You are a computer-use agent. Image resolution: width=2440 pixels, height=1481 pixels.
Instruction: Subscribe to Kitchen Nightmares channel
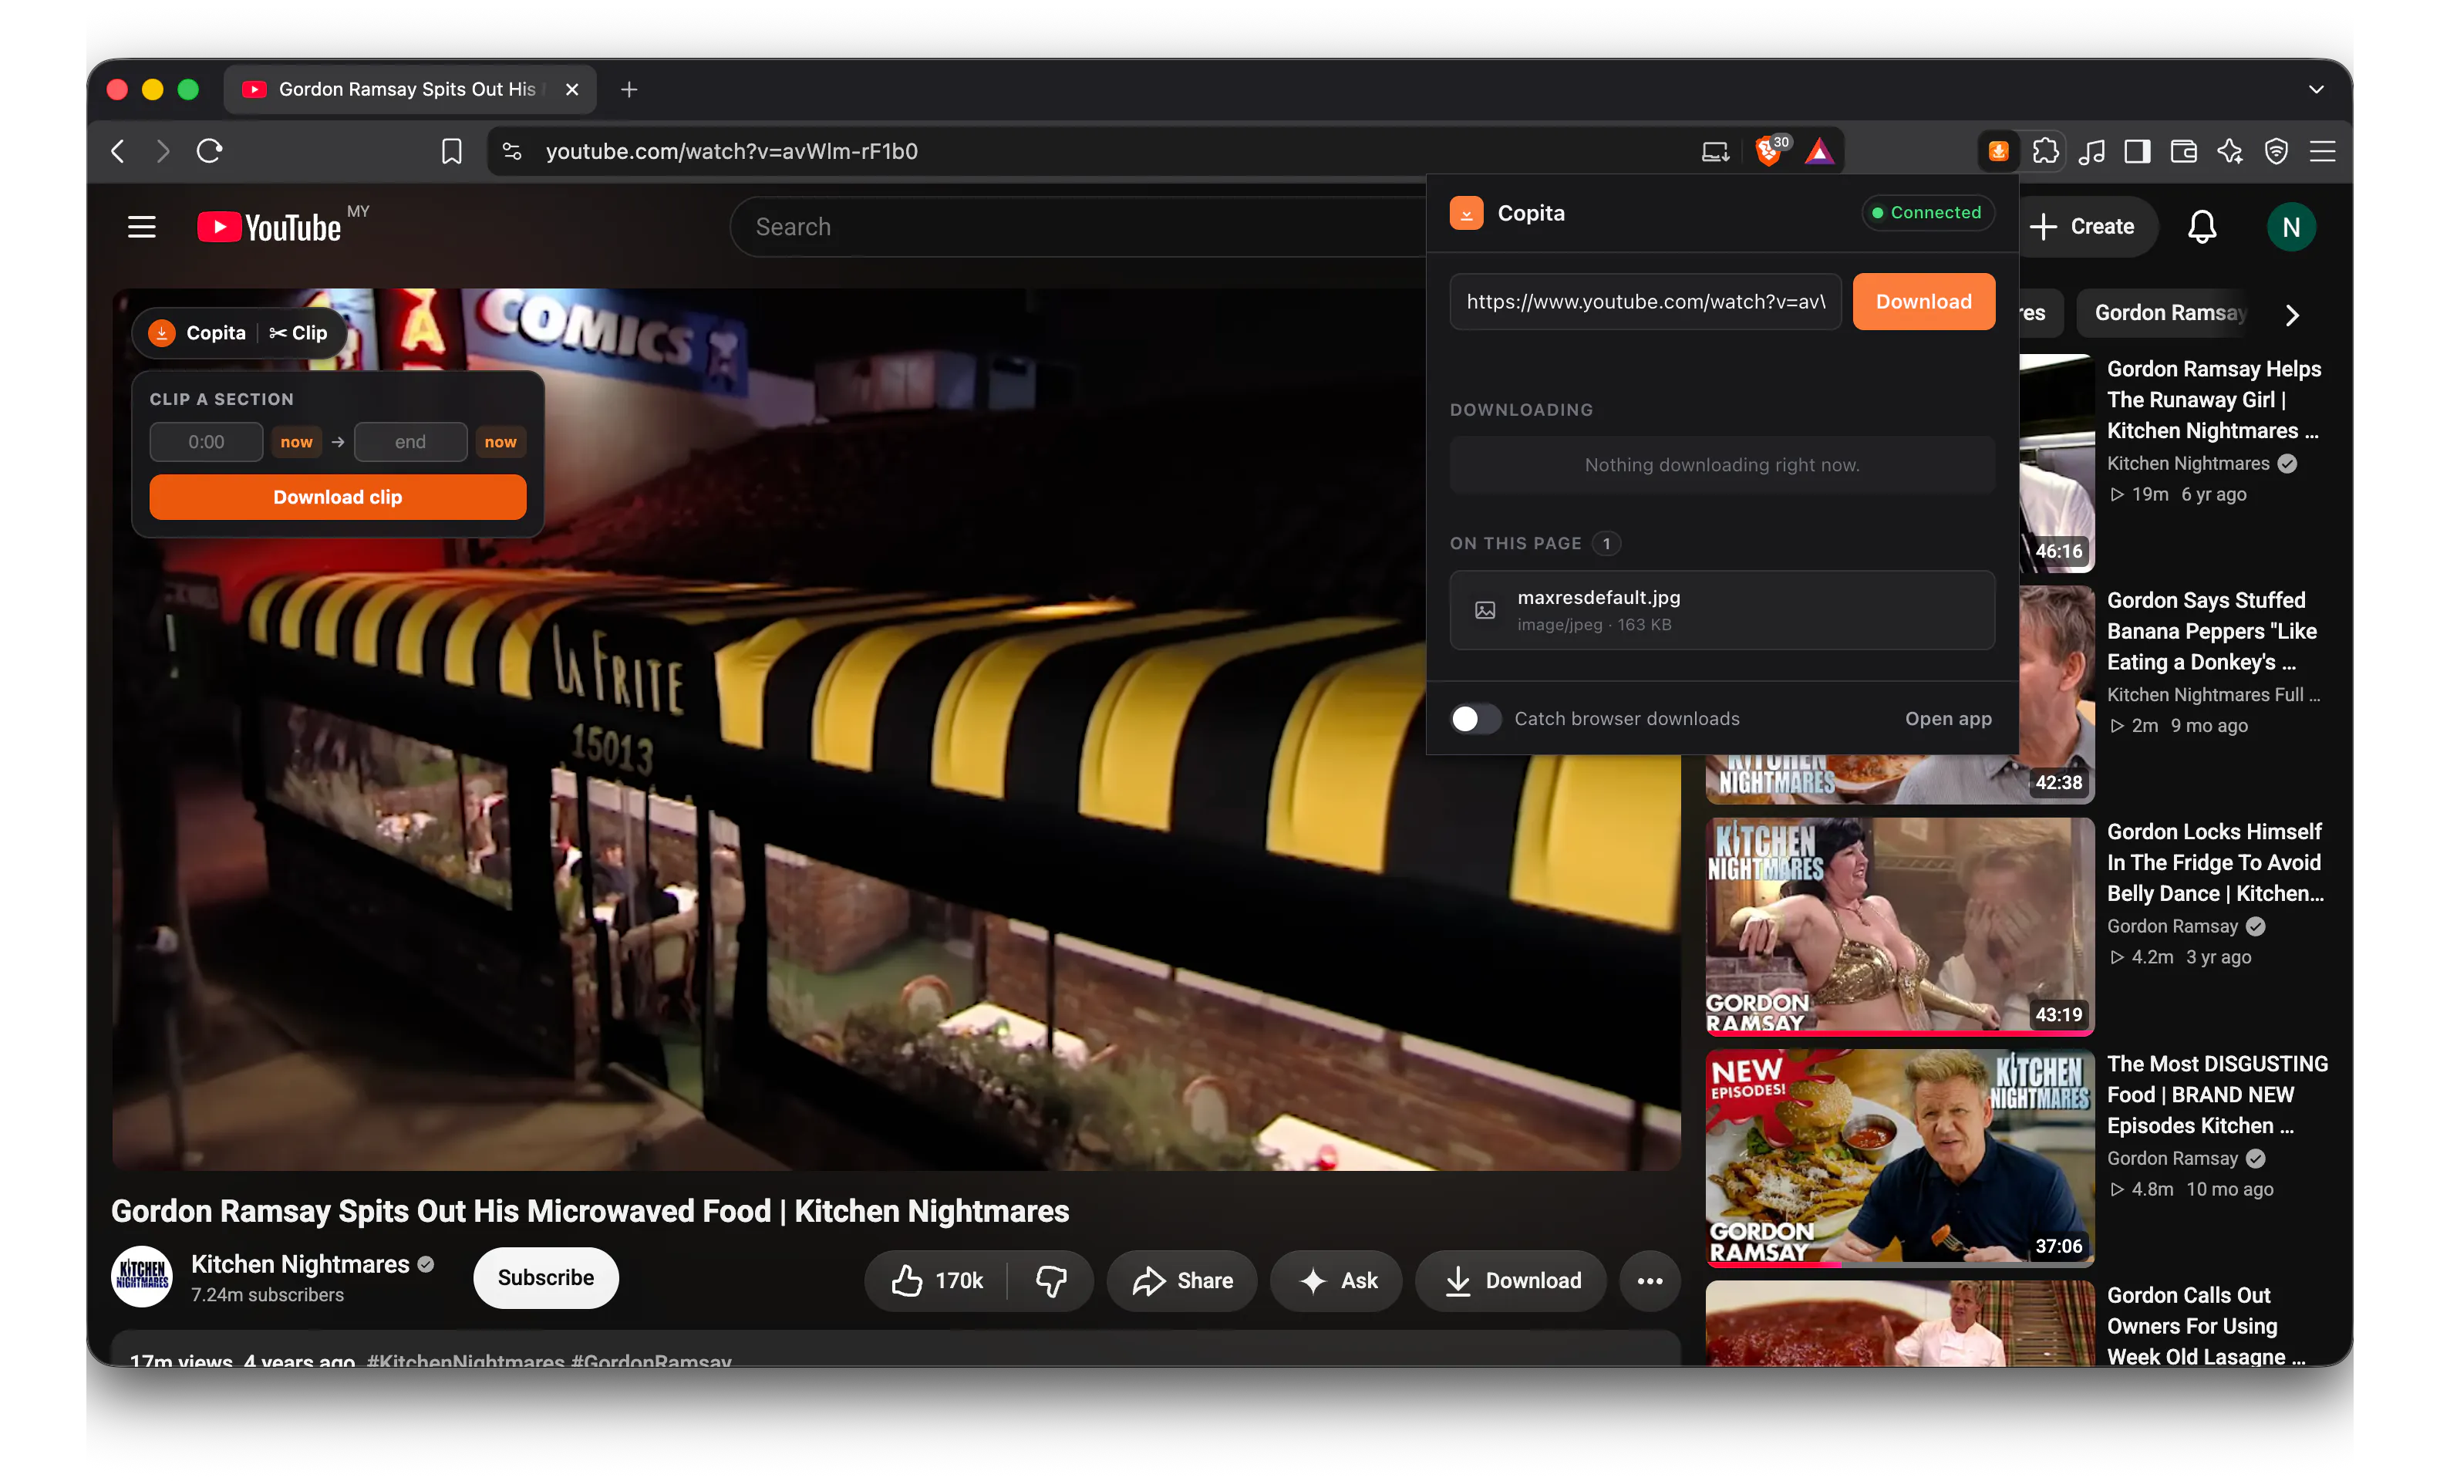point(546,1278)
